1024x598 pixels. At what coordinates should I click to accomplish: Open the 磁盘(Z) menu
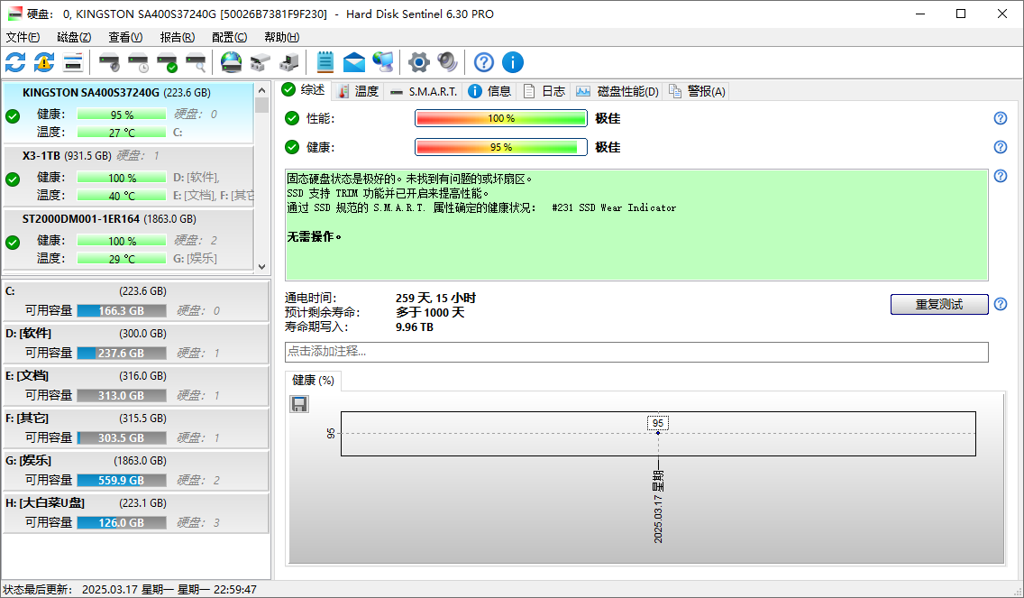coord(72,37)
